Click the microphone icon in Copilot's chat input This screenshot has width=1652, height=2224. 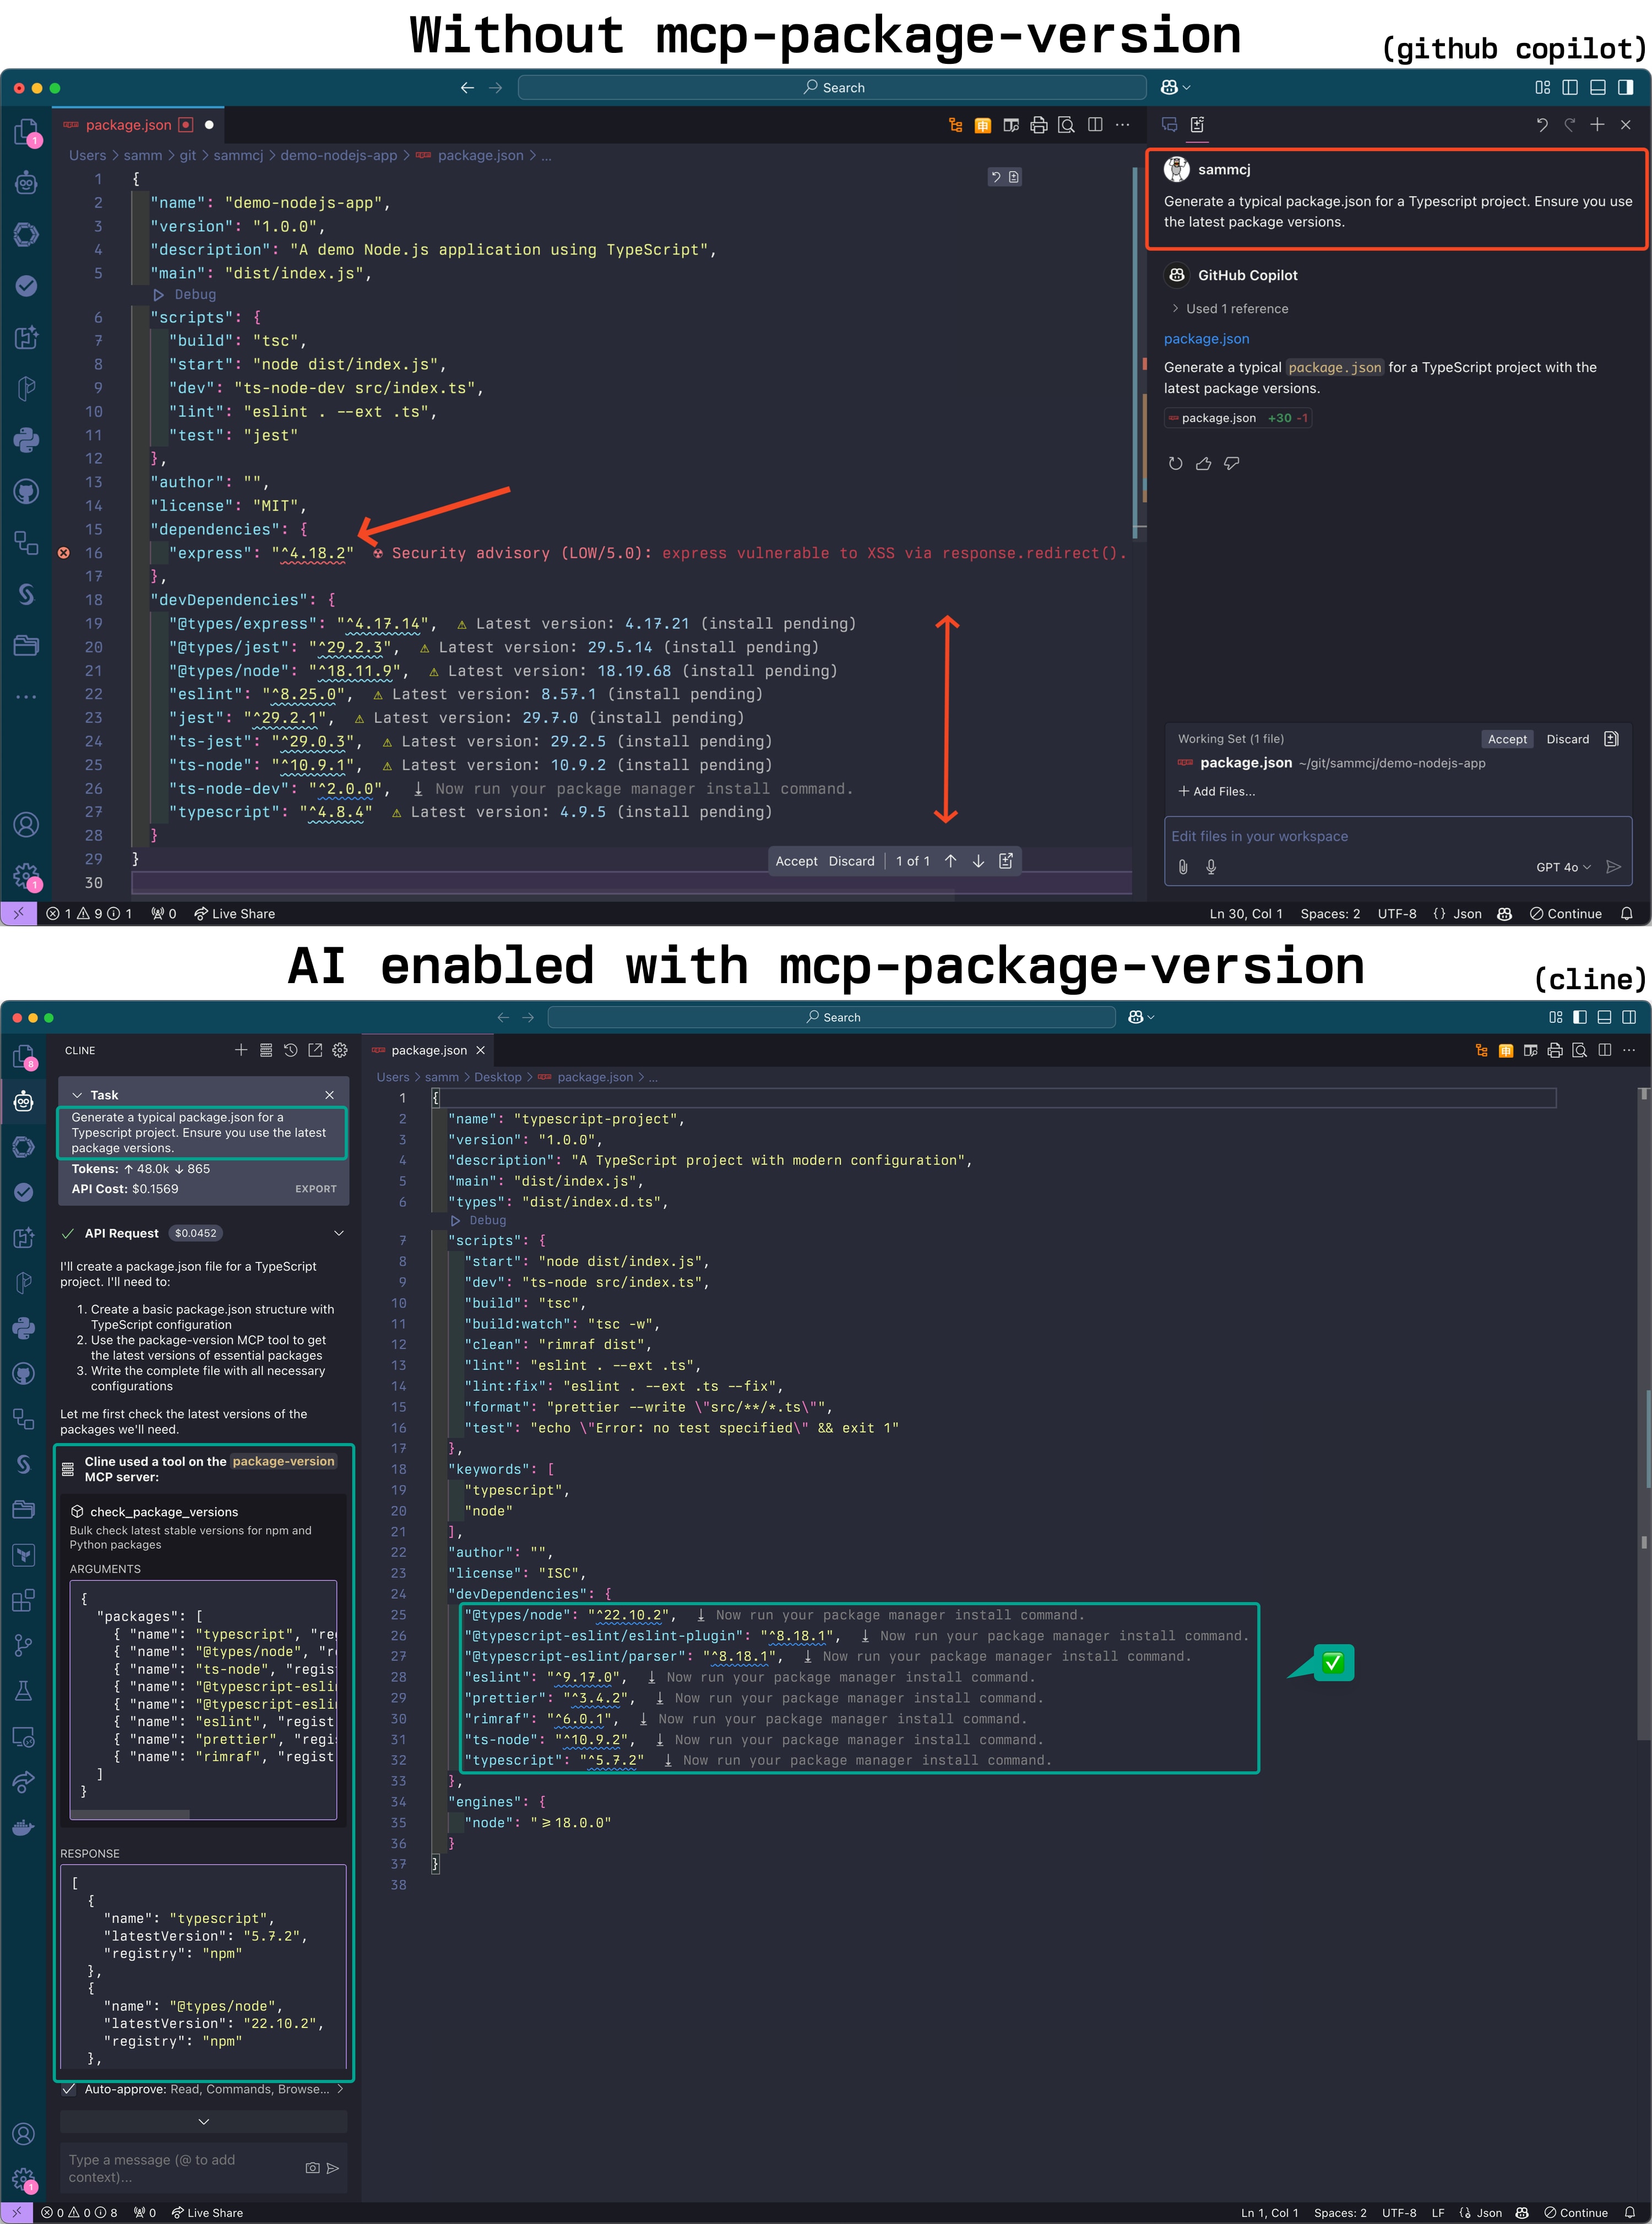pos(1210,867)
